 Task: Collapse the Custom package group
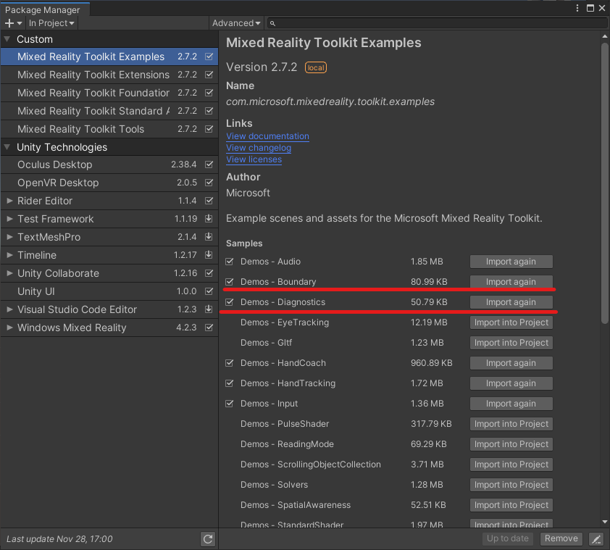[7, 39]
